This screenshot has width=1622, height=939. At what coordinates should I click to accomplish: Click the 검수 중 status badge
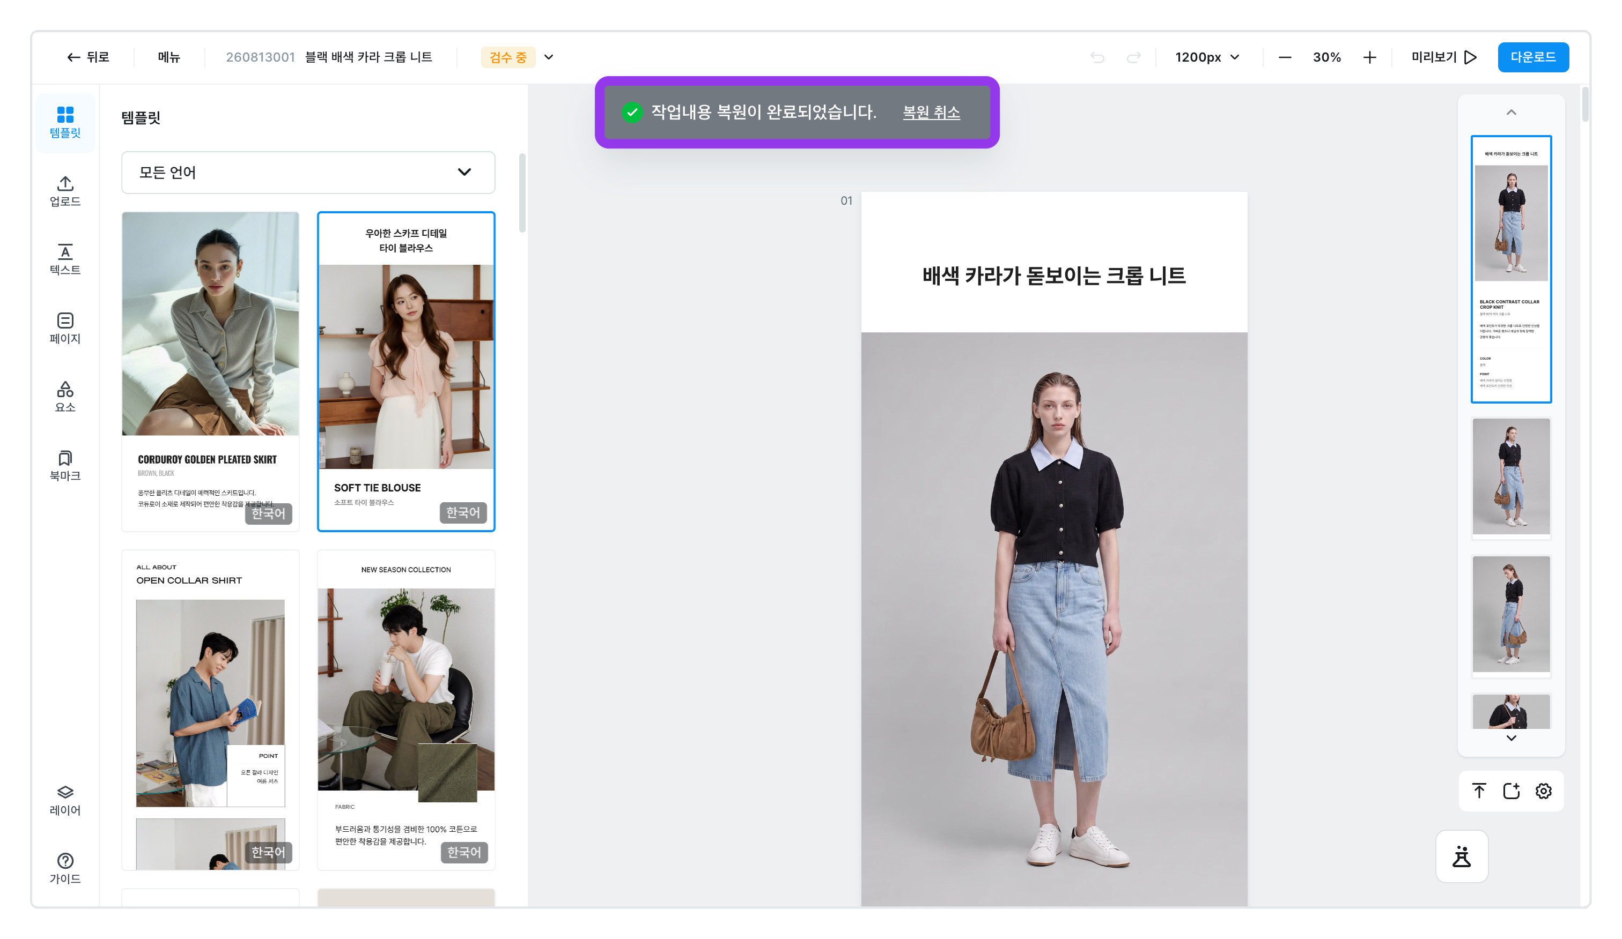click(508, 57)
